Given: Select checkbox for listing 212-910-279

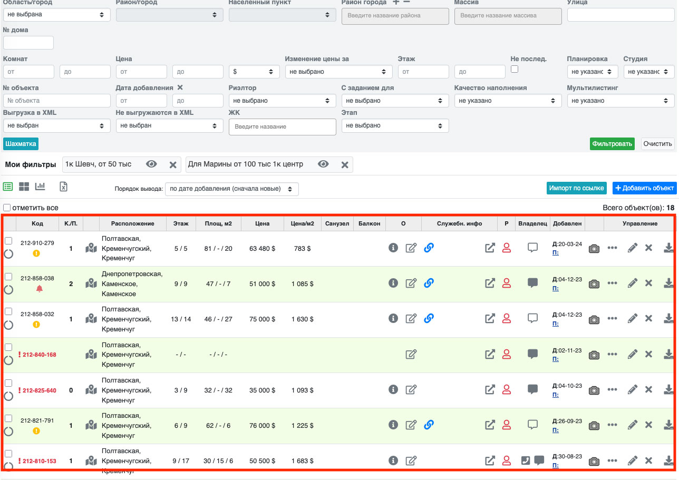Looking at the screenshot, I should (8, 240).
